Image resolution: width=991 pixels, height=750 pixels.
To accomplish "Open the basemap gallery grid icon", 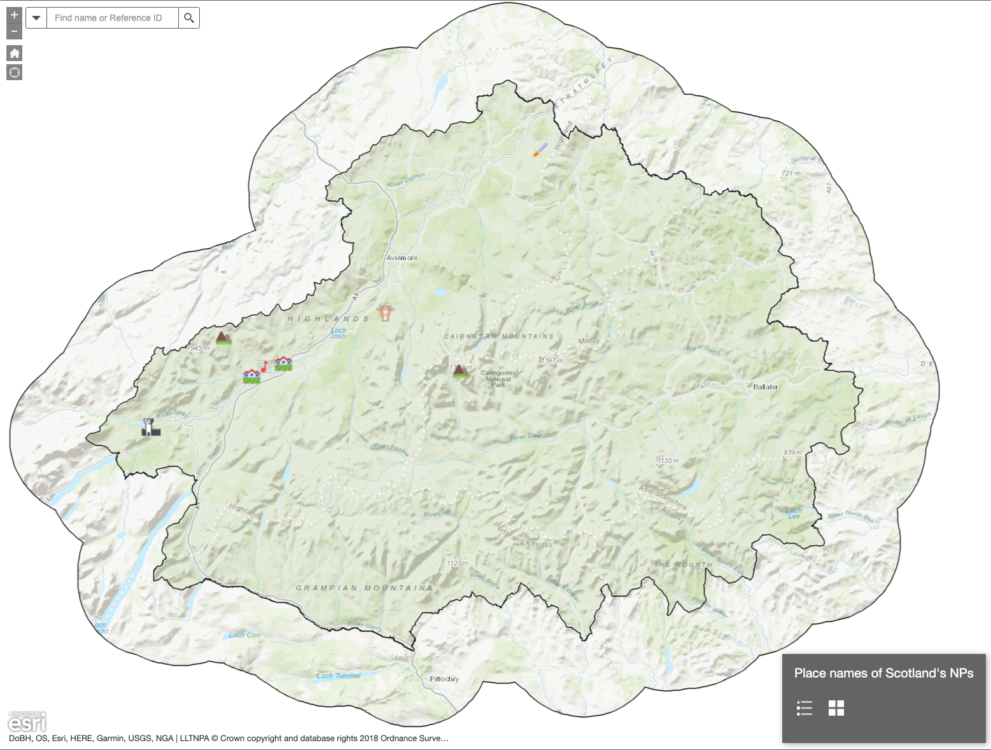I will click(x=836, y=708).
